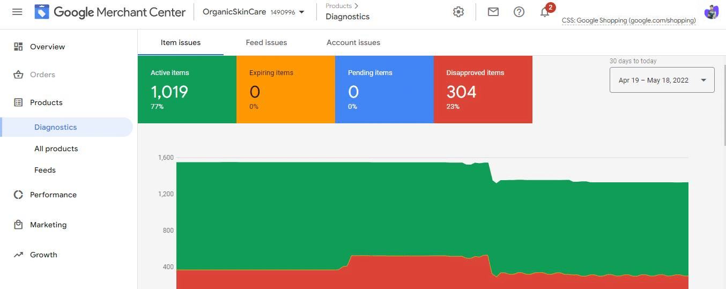Click the Performance circle icon in sidebar
The width and height of the screenshot is (726, 289).
pos(18,195)
